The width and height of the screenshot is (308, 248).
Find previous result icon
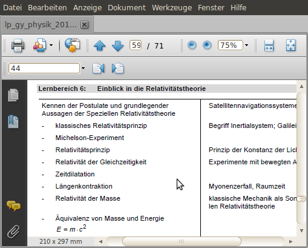coord(99,69)
